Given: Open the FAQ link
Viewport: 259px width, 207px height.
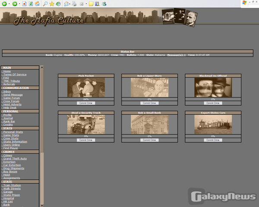Looking at the screenshot, I should 6,78.
